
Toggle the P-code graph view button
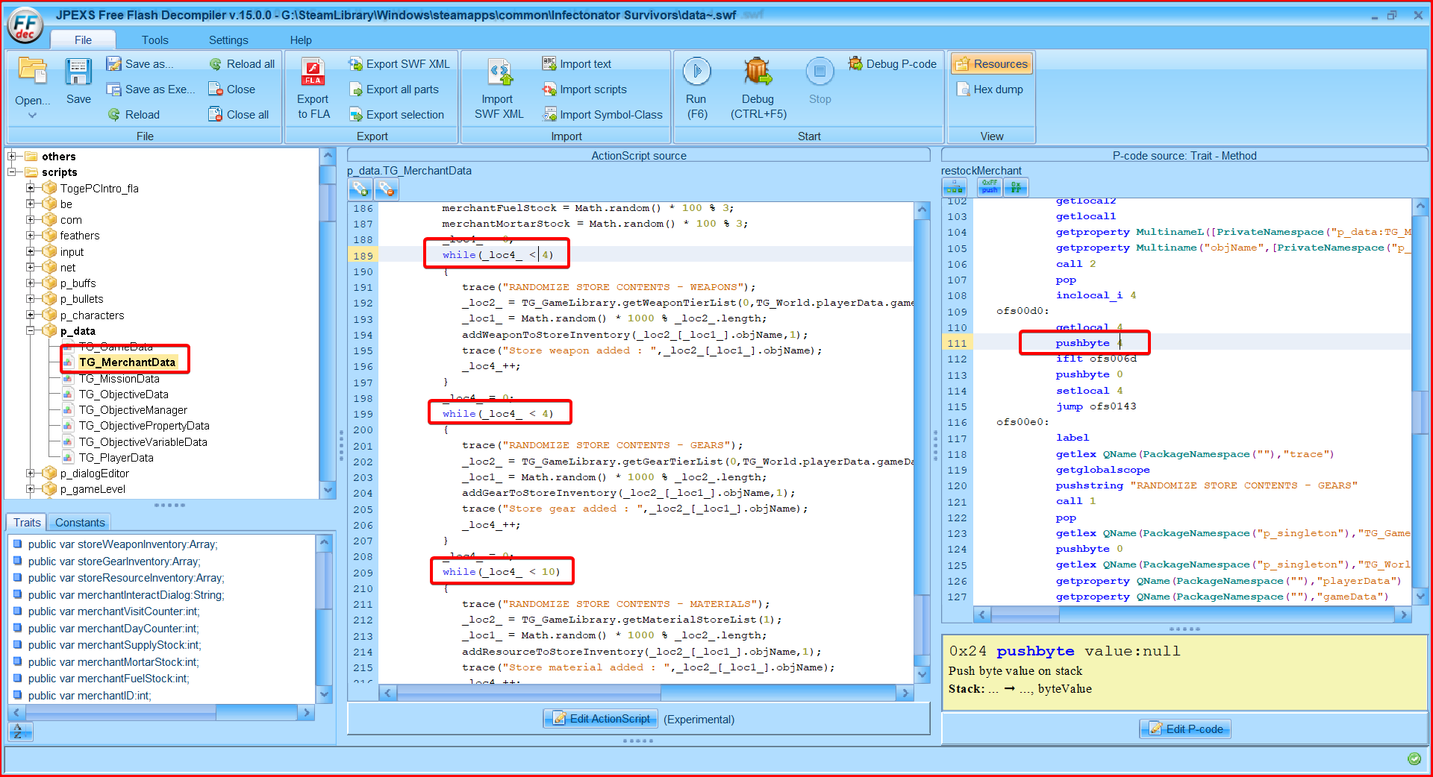955,188
